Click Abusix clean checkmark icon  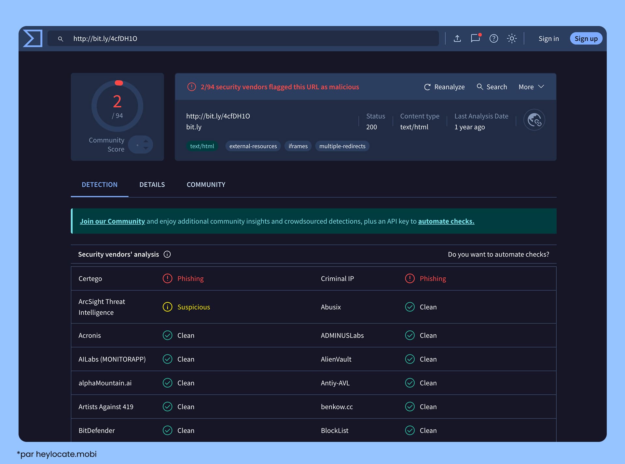coord(410,307)
